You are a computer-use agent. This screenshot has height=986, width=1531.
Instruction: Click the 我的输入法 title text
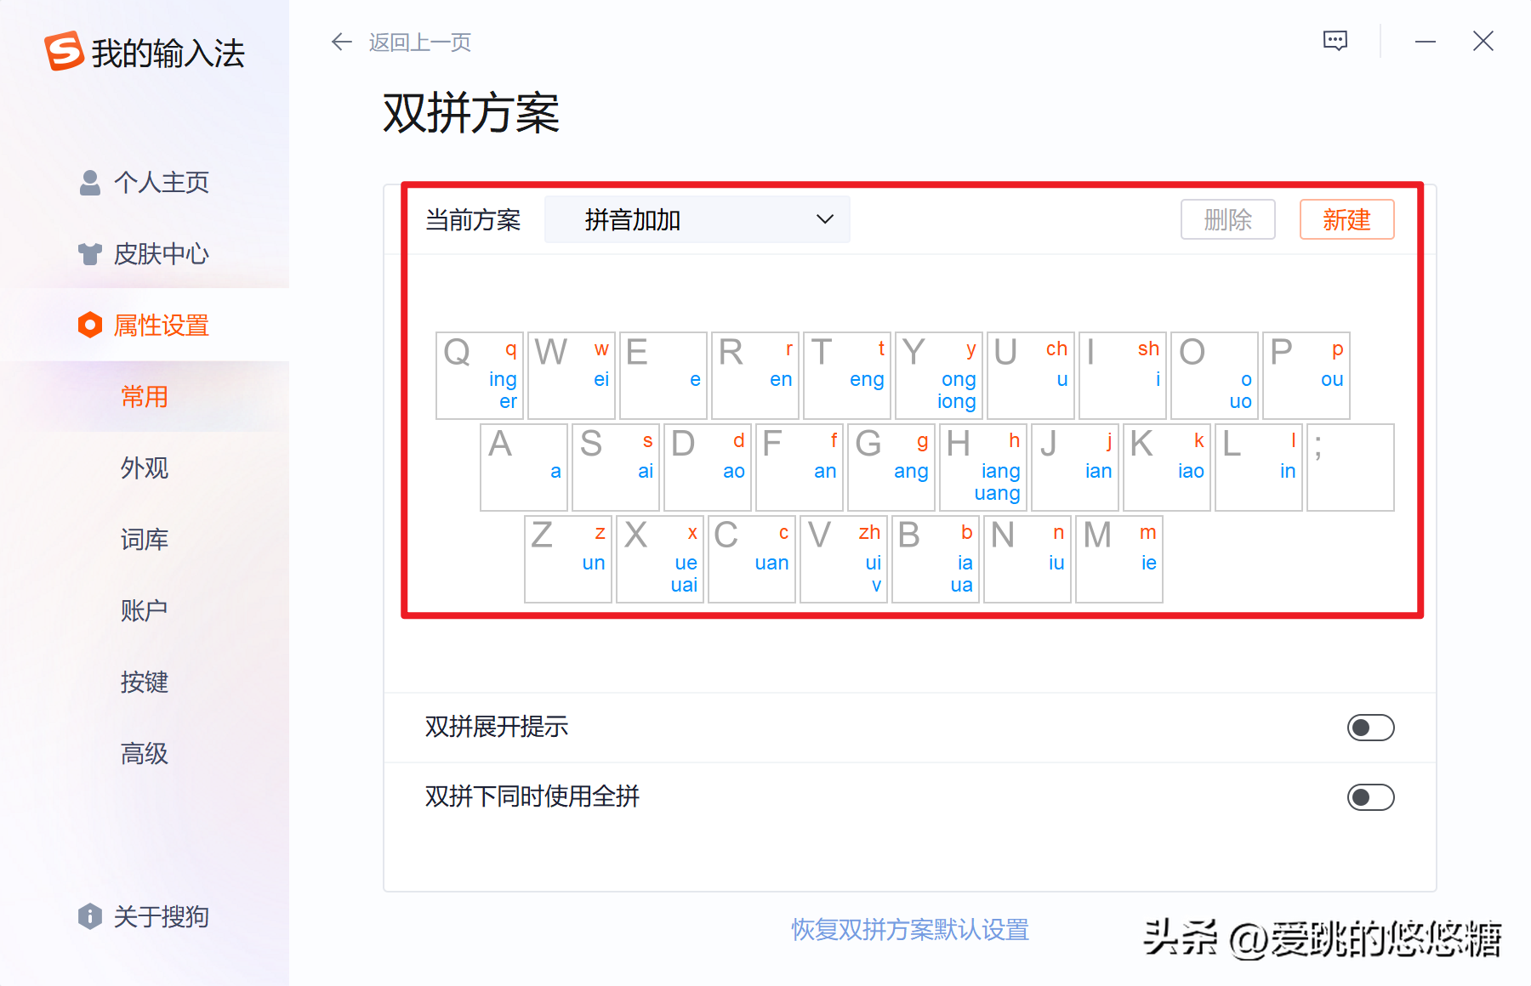(x=168, y=54)
